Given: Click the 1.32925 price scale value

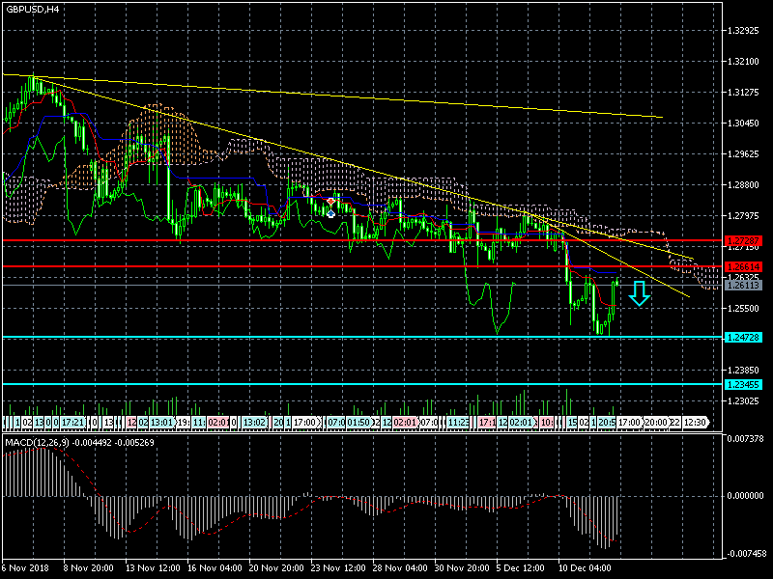Looking at the screenshot, I should pyautogui.click(x=743, y=31).
